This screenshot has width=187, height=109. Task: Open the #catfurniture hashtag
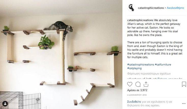(163, 65)
